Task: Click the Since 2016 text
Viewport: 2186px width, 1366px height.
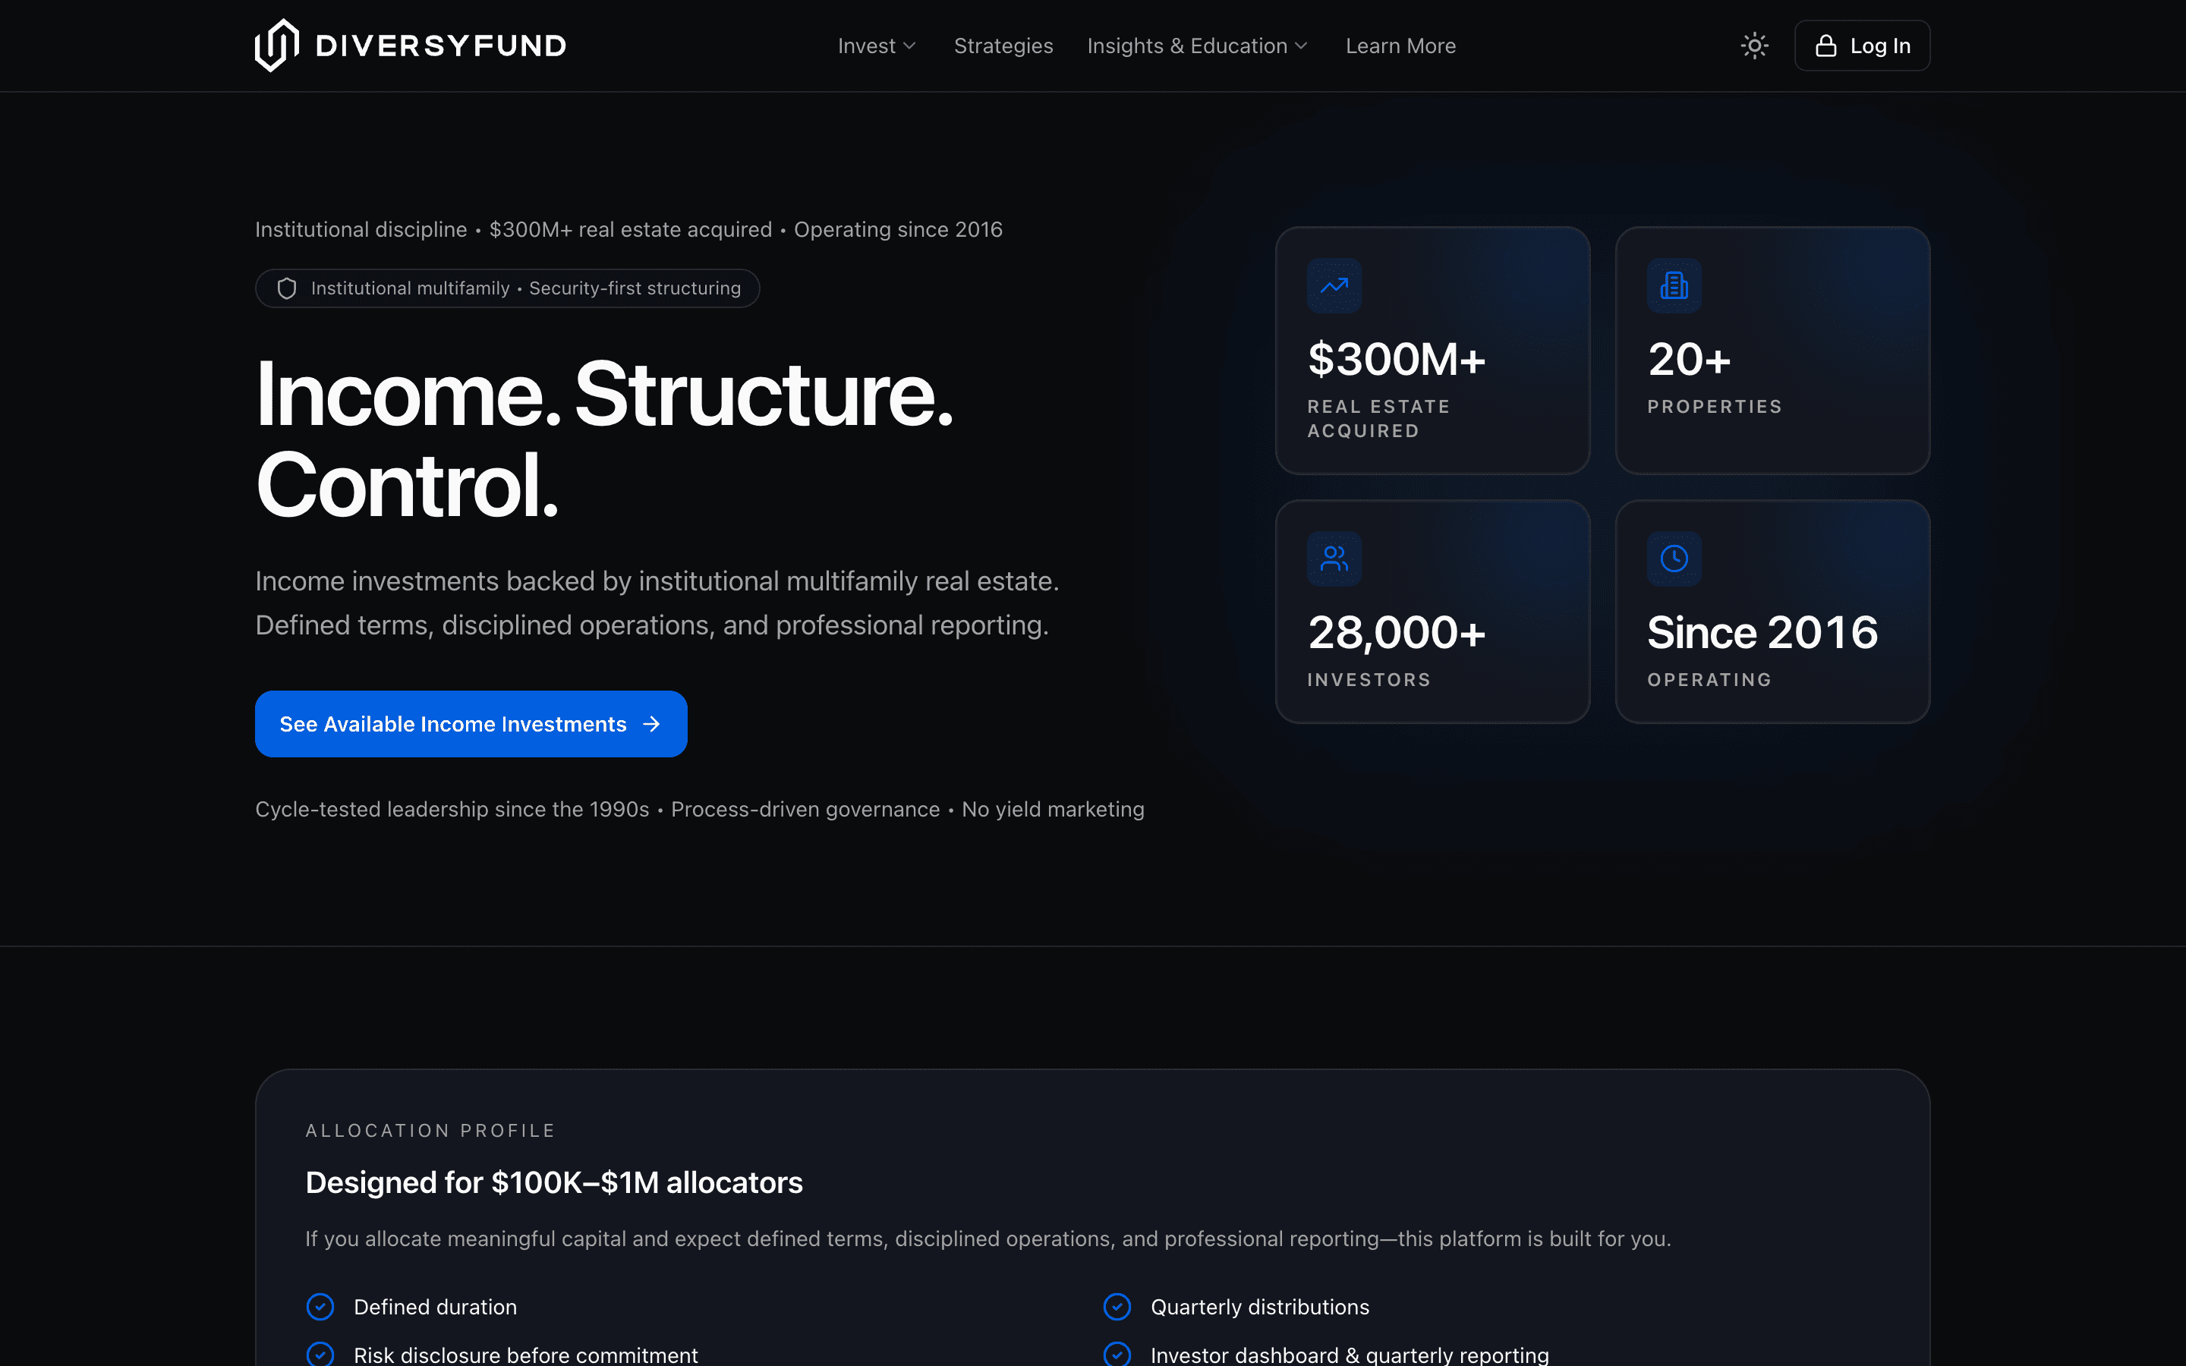Action: pos(1762,631)
